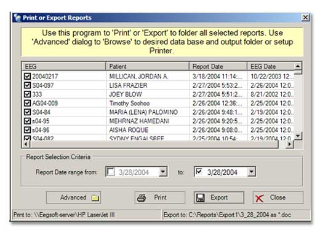
Task: Click the 'Print to' status bar panel
Action: point(87,215)
